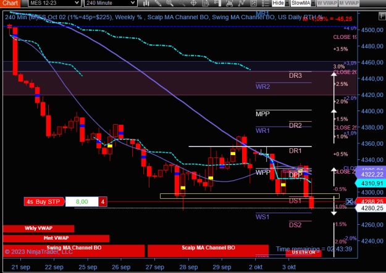
Task: Click the Swing MA Channel BO button
Action: pos(74,251)
